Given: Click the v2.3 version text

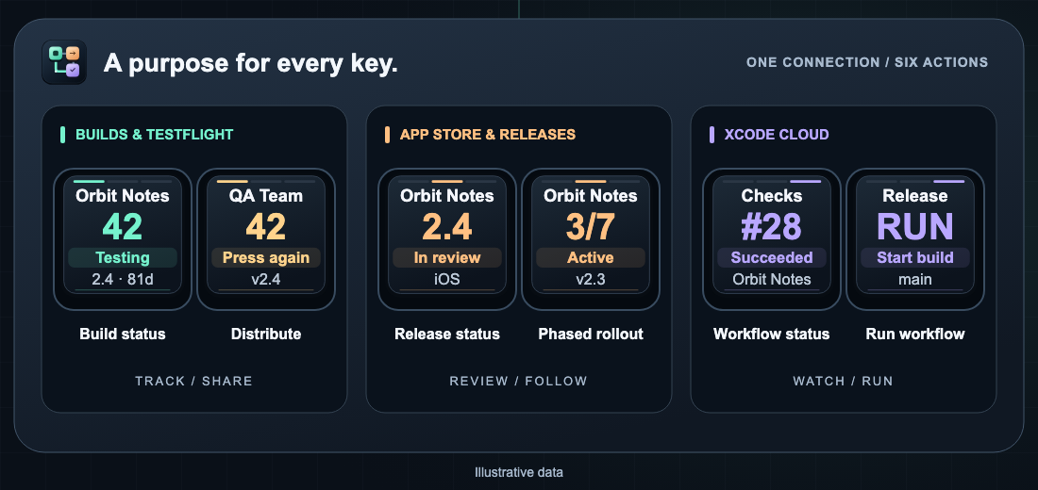Looking at the screenshot, I should point(591,279).
